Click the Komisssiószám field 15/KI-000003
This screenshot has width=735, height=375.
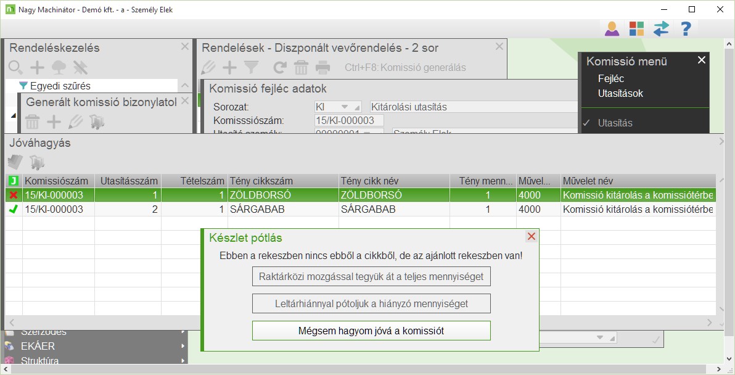(349, 120)
